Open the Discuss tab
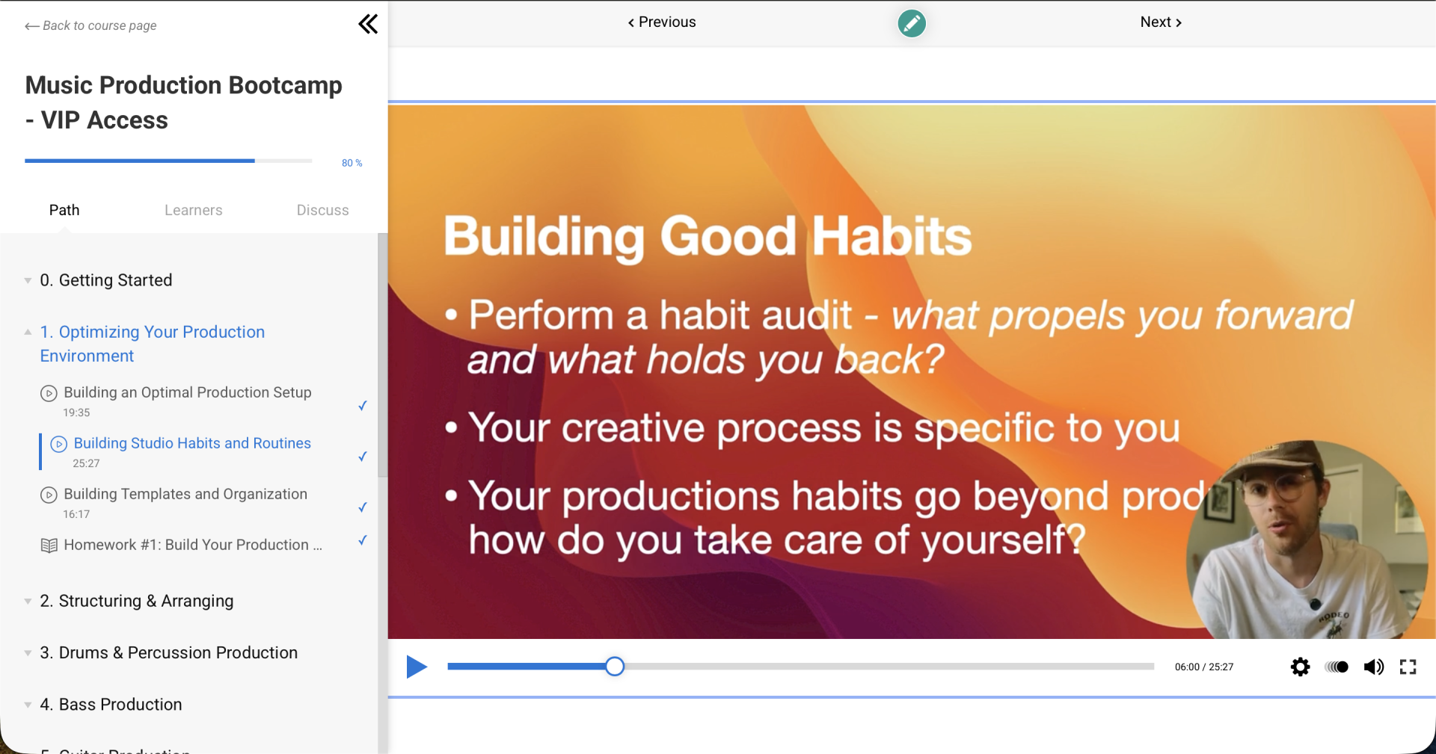 click(322, 210)
